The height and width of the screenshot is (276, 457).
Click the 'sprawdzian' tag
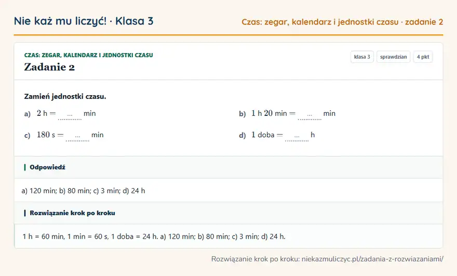[x=394, y=57]
